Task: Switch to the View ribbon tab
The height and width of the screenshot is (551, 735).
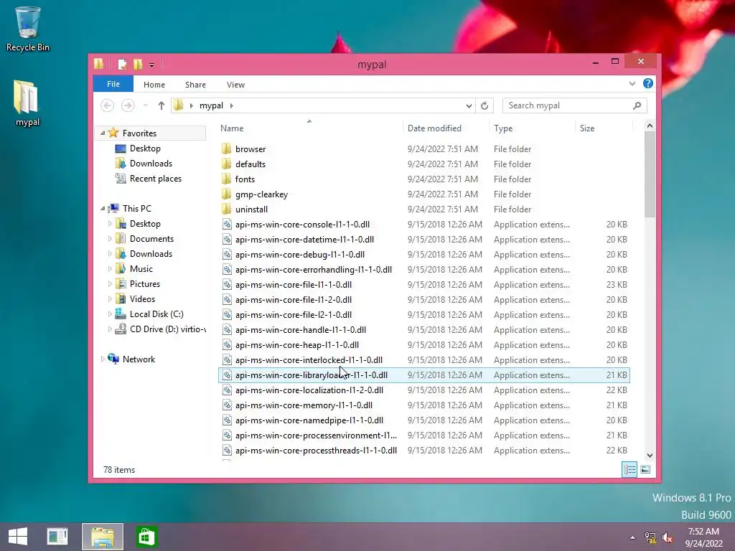Action: coord(235,85)
